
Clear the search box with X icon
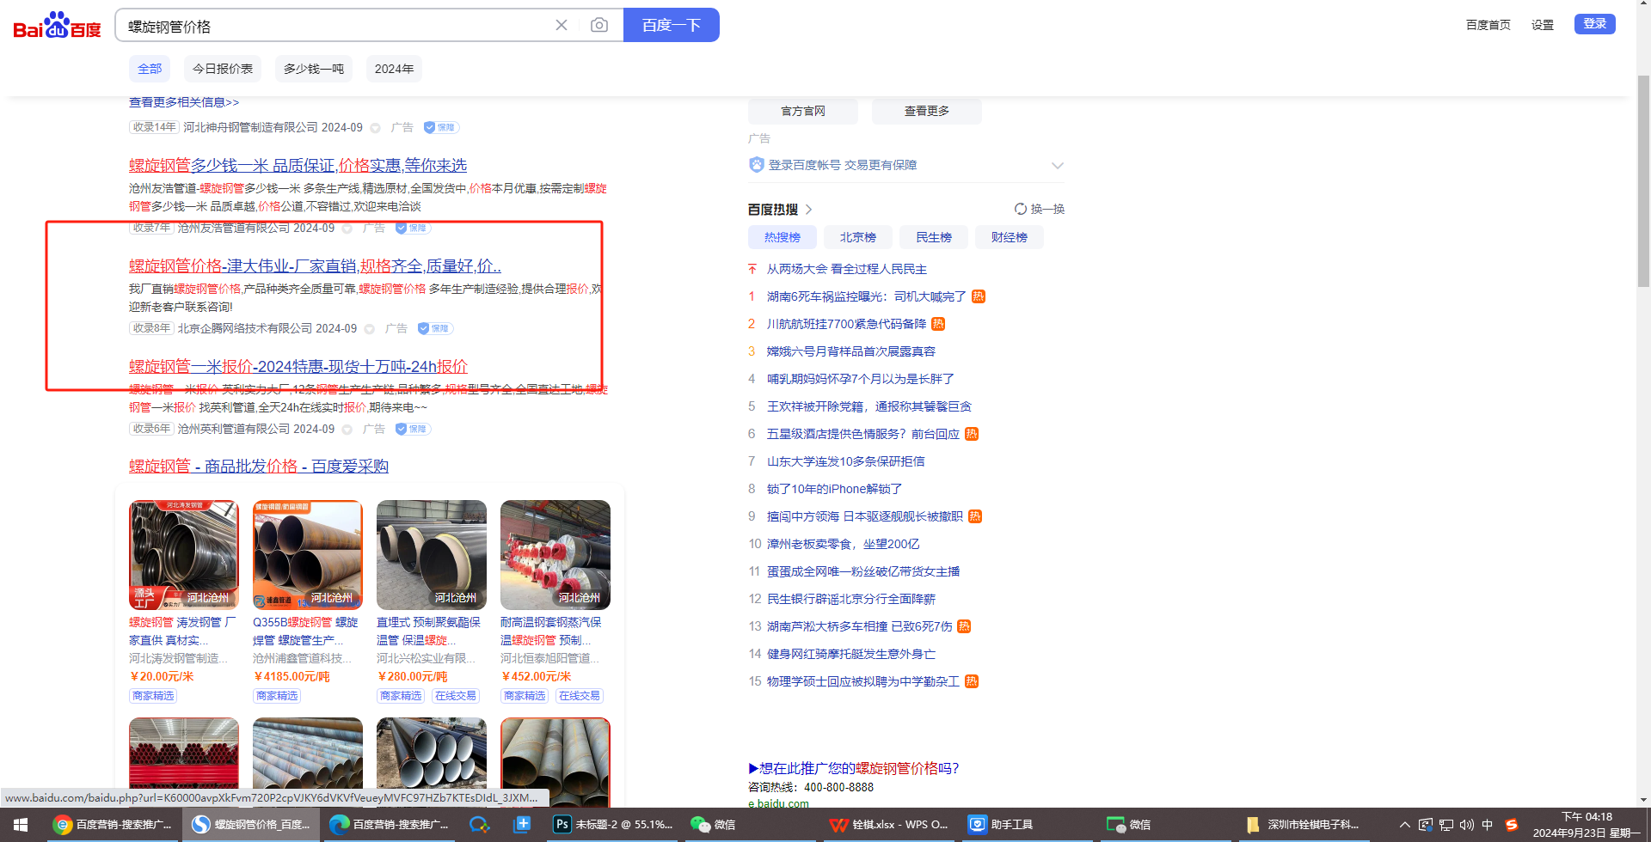pyautogui.click(x=562, y=26)
